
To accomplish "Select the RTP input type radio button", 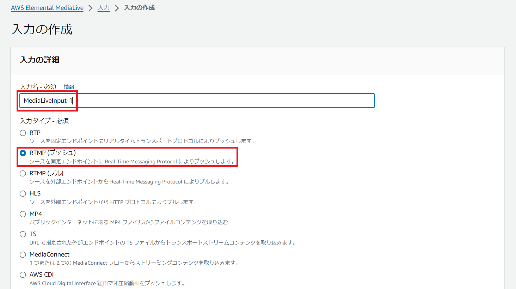I will 23,133.
